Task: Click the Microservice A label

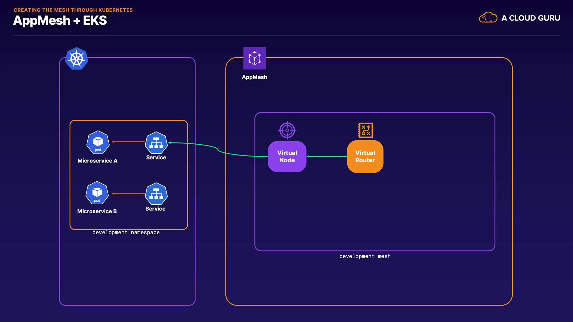Action: tap(97, 161)
